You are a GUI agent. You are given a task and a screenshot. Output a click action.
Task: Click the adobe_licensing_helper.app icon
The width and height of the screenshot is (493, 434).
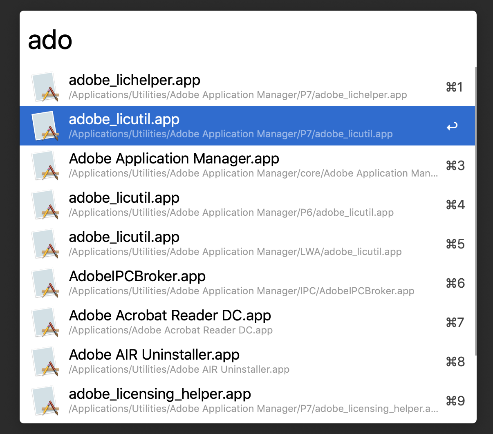(x=45, y=401)
